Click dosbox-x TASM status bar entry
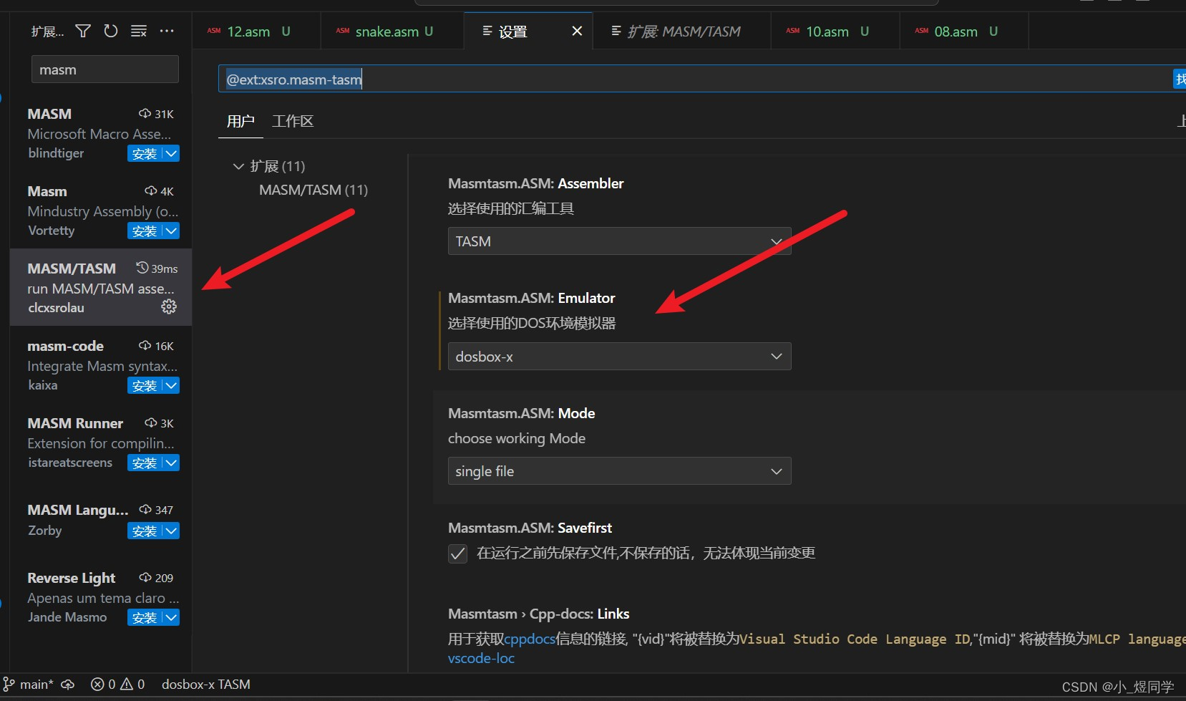 pyautogui.click(x=206, y=685)
